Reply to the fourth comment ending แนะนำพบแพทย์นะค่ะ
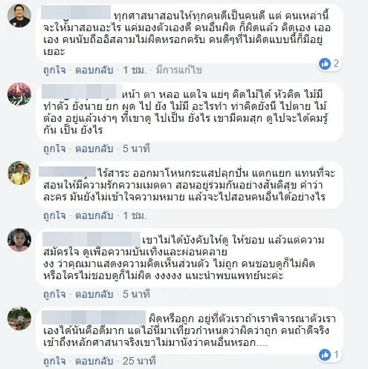 94,294
